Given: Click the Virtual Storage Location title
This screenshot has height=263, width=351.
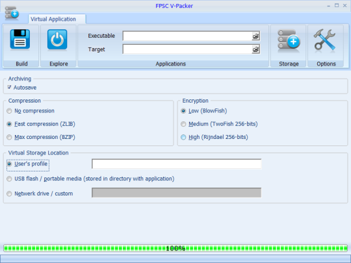Looking at the screenshot, I should (x=38, y=153).
